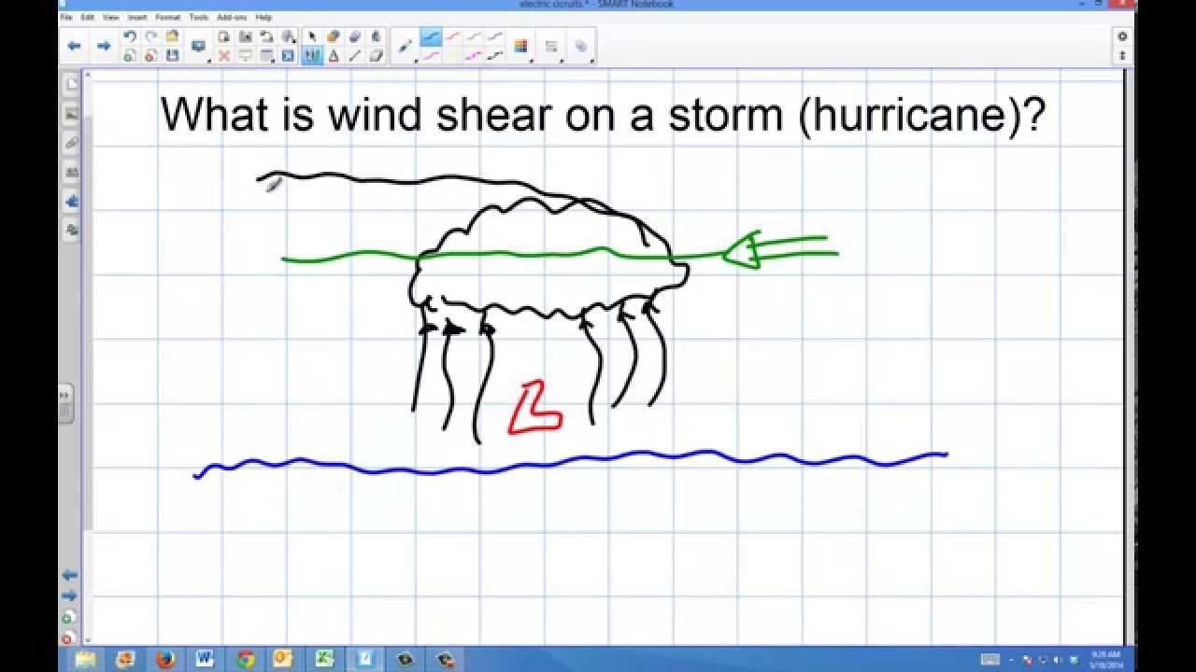Save the notebook with the floppy icon
The width and height of the screenshot is (1196, 672).
pos(172,56)
